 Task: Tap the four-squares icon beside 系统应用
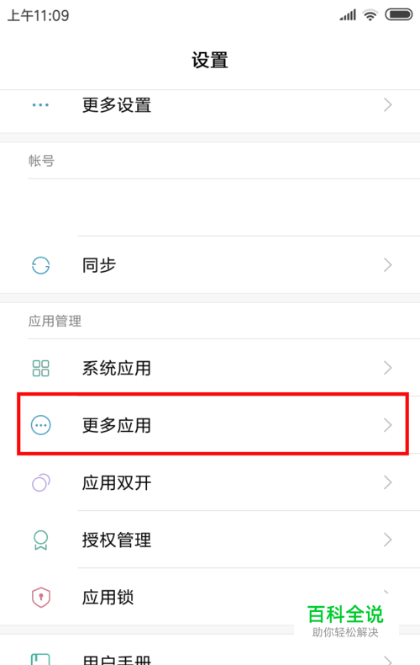(40, 368)
